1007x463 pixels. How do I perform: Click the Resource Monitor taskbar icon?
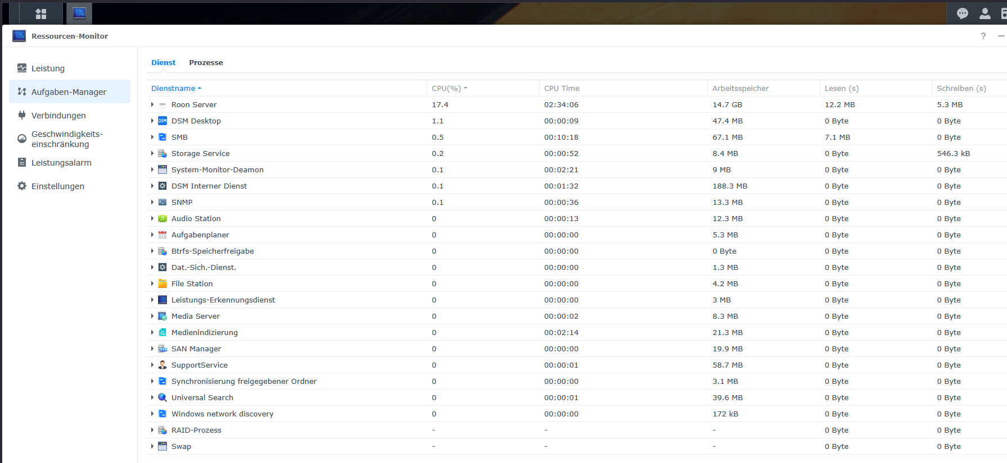point(79,13)
